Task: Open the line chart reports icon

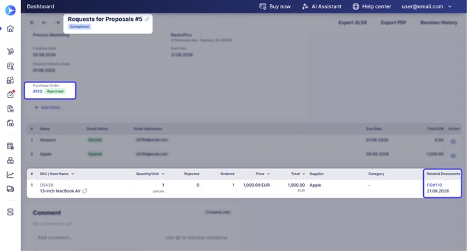Action: point(10,174)
